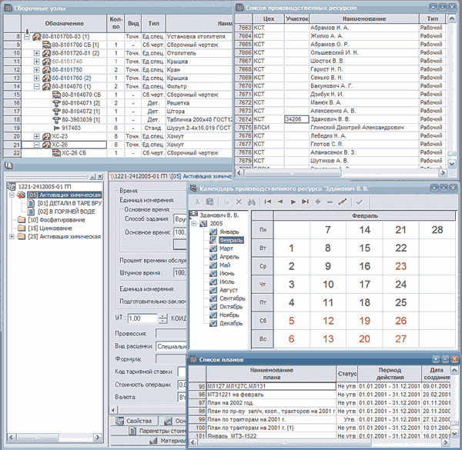Click the screw icon of row 917403

coord(56,128)
